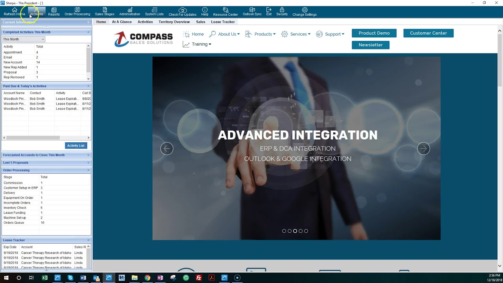Click the Newsletter button
This screenshot has height=283, width=503.
[x=371, y=45]
